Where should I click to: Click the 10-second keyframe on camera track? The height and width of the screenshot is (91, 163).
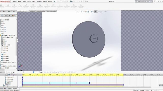90,83
